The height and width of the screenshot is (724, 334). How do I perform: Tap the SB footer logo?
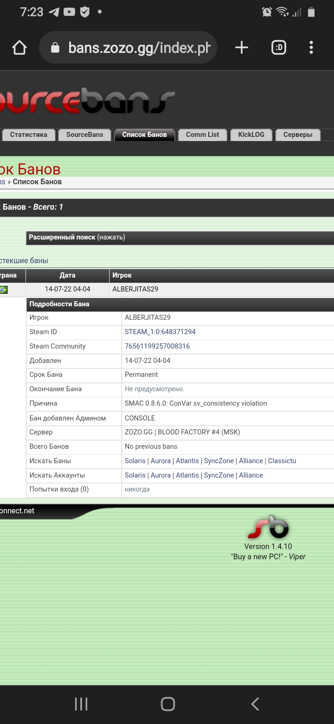point(268,527)
